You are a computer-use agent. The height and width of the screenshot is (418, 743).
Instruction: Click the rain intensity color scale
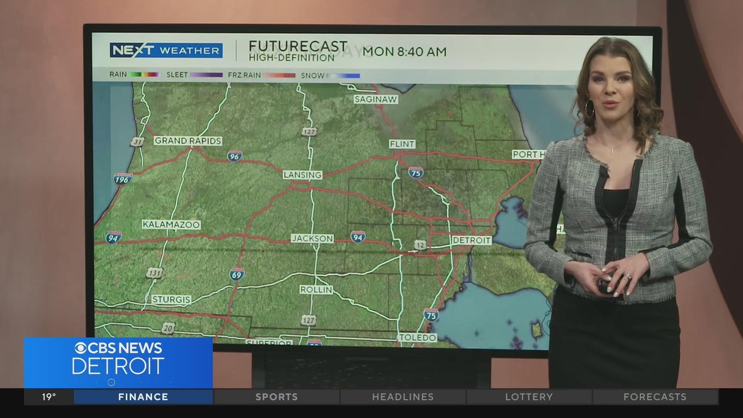click(x=144, y=75)
